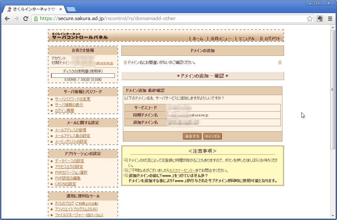Click the ドメイン追加 最終確認 heading

click(145, 91)
